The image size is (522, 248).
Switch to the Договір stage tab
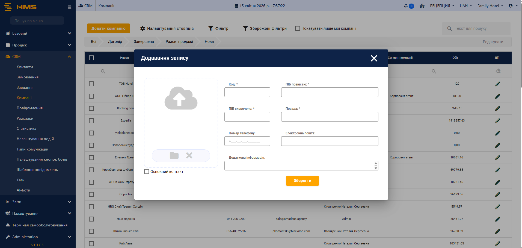[115, 42]
